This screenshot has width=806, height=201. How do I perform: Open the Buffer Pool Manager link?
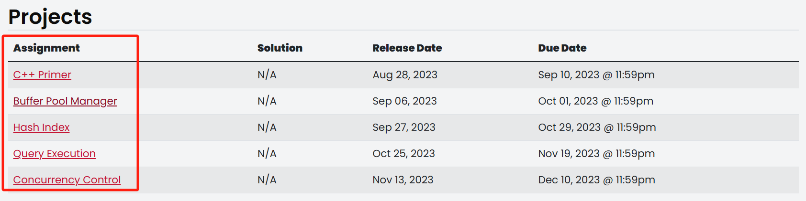pos(65,101)
